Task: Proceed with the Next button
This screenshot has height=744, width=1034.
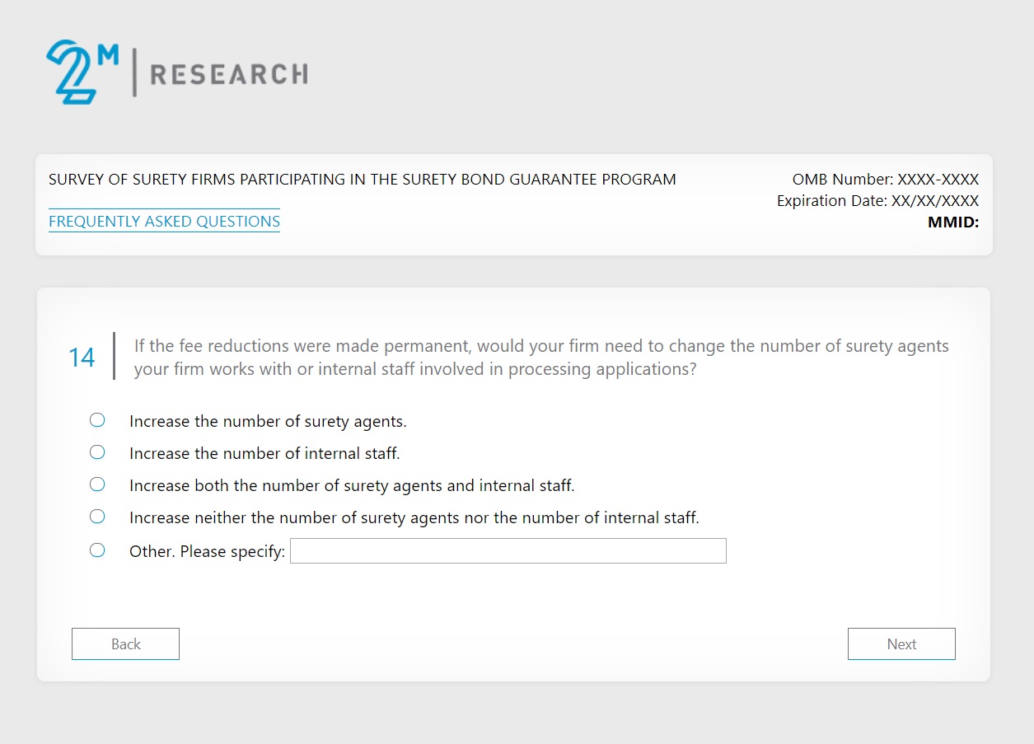Action: point(901,644)
